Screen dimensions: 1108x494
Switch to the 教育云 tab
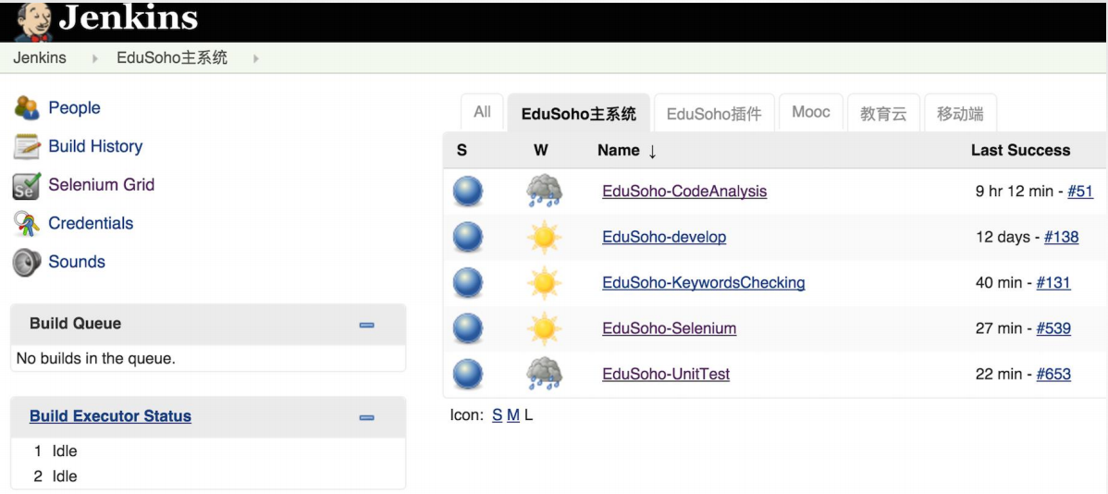tap(883, 113)
